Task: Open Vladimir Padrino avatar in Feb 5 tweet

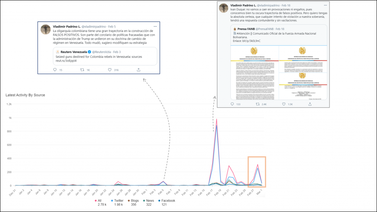Action: [x=46, y=29]
